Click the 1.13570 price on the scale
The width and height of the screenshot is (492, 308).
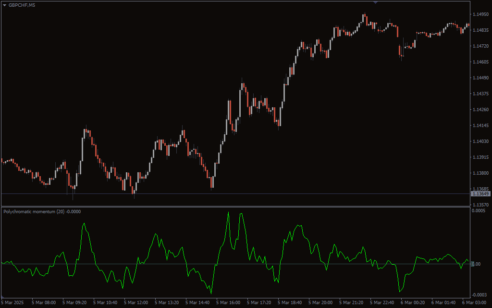click(480, 205)
